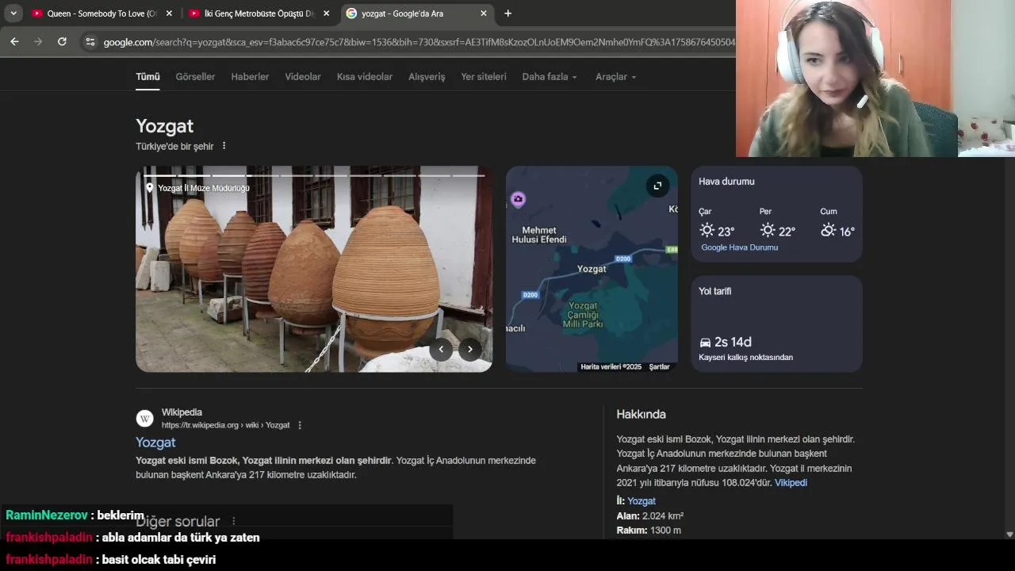Open options next to Diğer sorular
The height and width of the screenshot is (571, 1015).
point(234,521)
